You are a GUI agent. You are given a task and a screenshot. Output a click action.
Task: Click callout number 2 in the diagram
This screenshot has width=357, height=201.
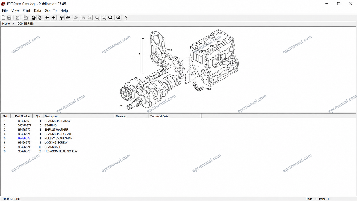point(121,106)
